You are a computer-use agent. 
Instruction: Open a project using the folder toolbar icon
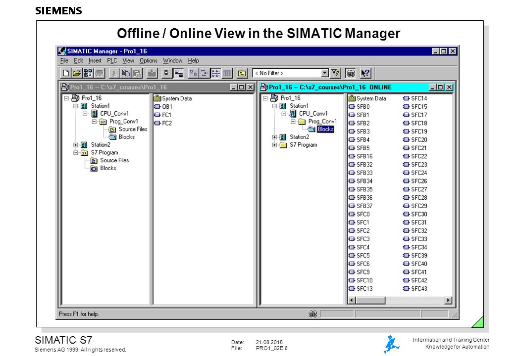point(77,73)
